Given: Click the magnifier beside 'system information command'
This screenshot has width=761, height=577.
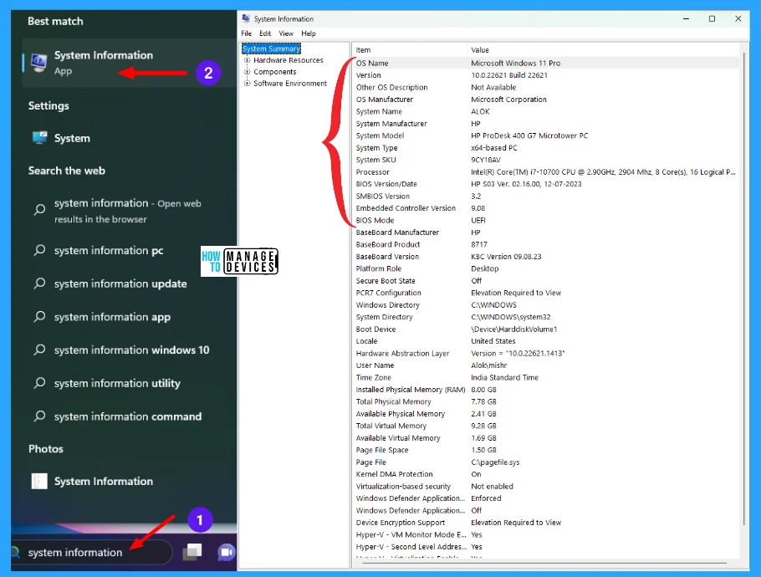Looking at the screenshot, I should pyautogui.click(x=39, y=416).
